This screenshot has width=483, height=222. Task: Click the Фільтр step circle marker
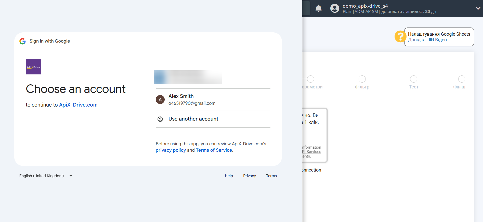[x=362, y=79]
